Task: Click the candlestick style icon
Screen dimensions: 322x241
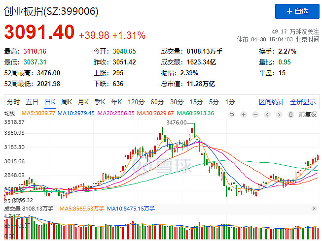Action: point(291,115)
